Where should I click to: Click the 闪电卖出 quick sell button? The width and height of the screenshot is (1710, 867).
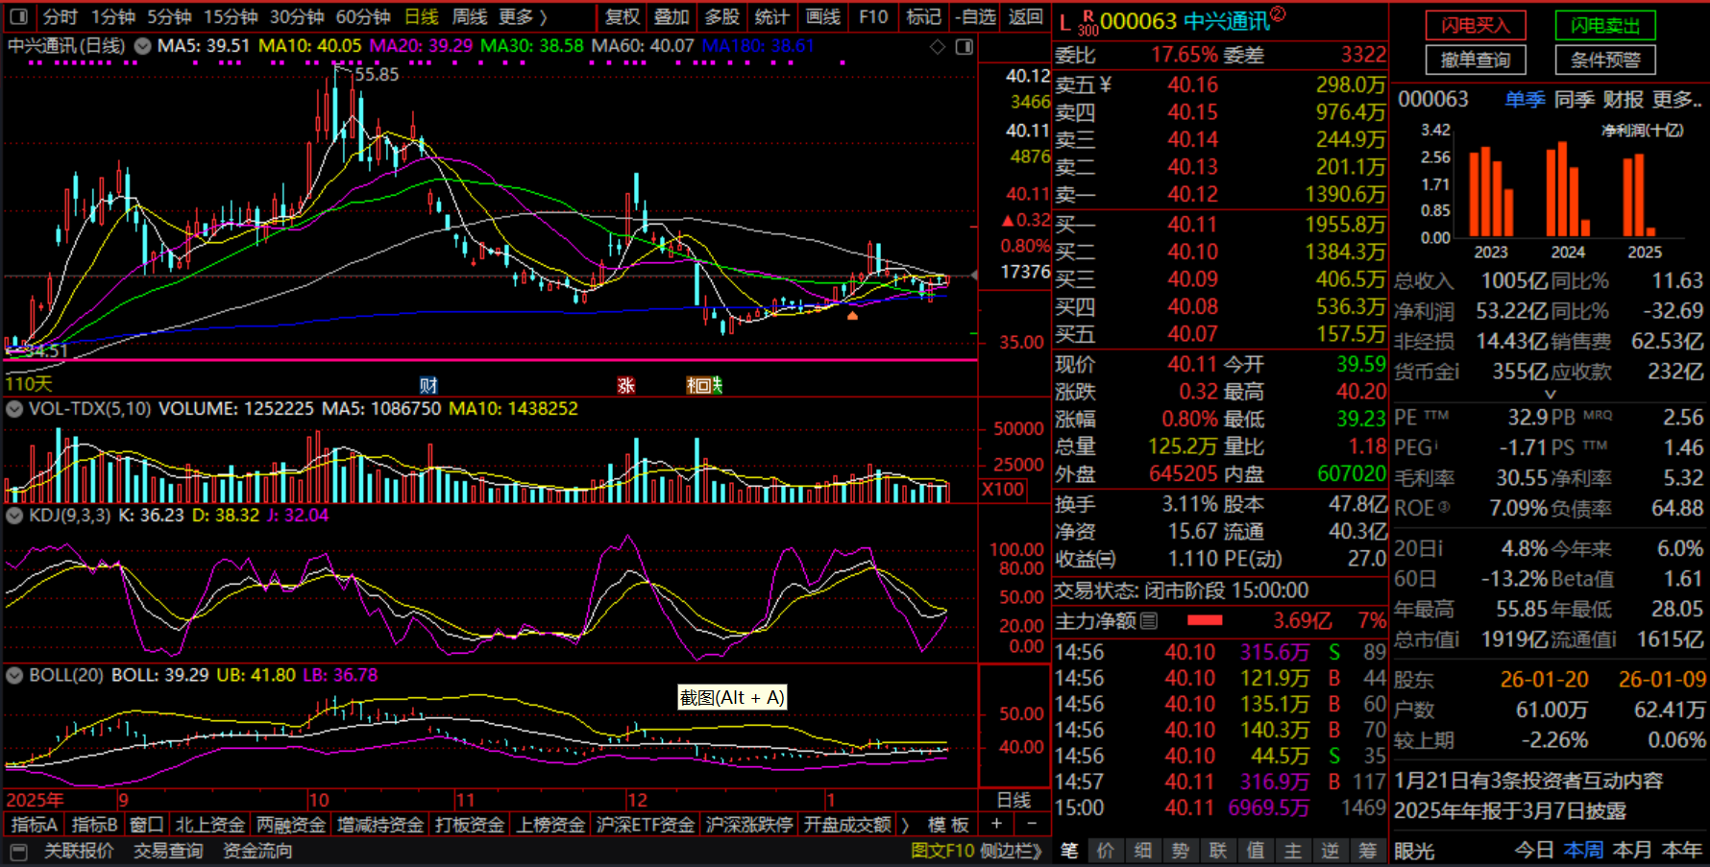(1605, 26)
